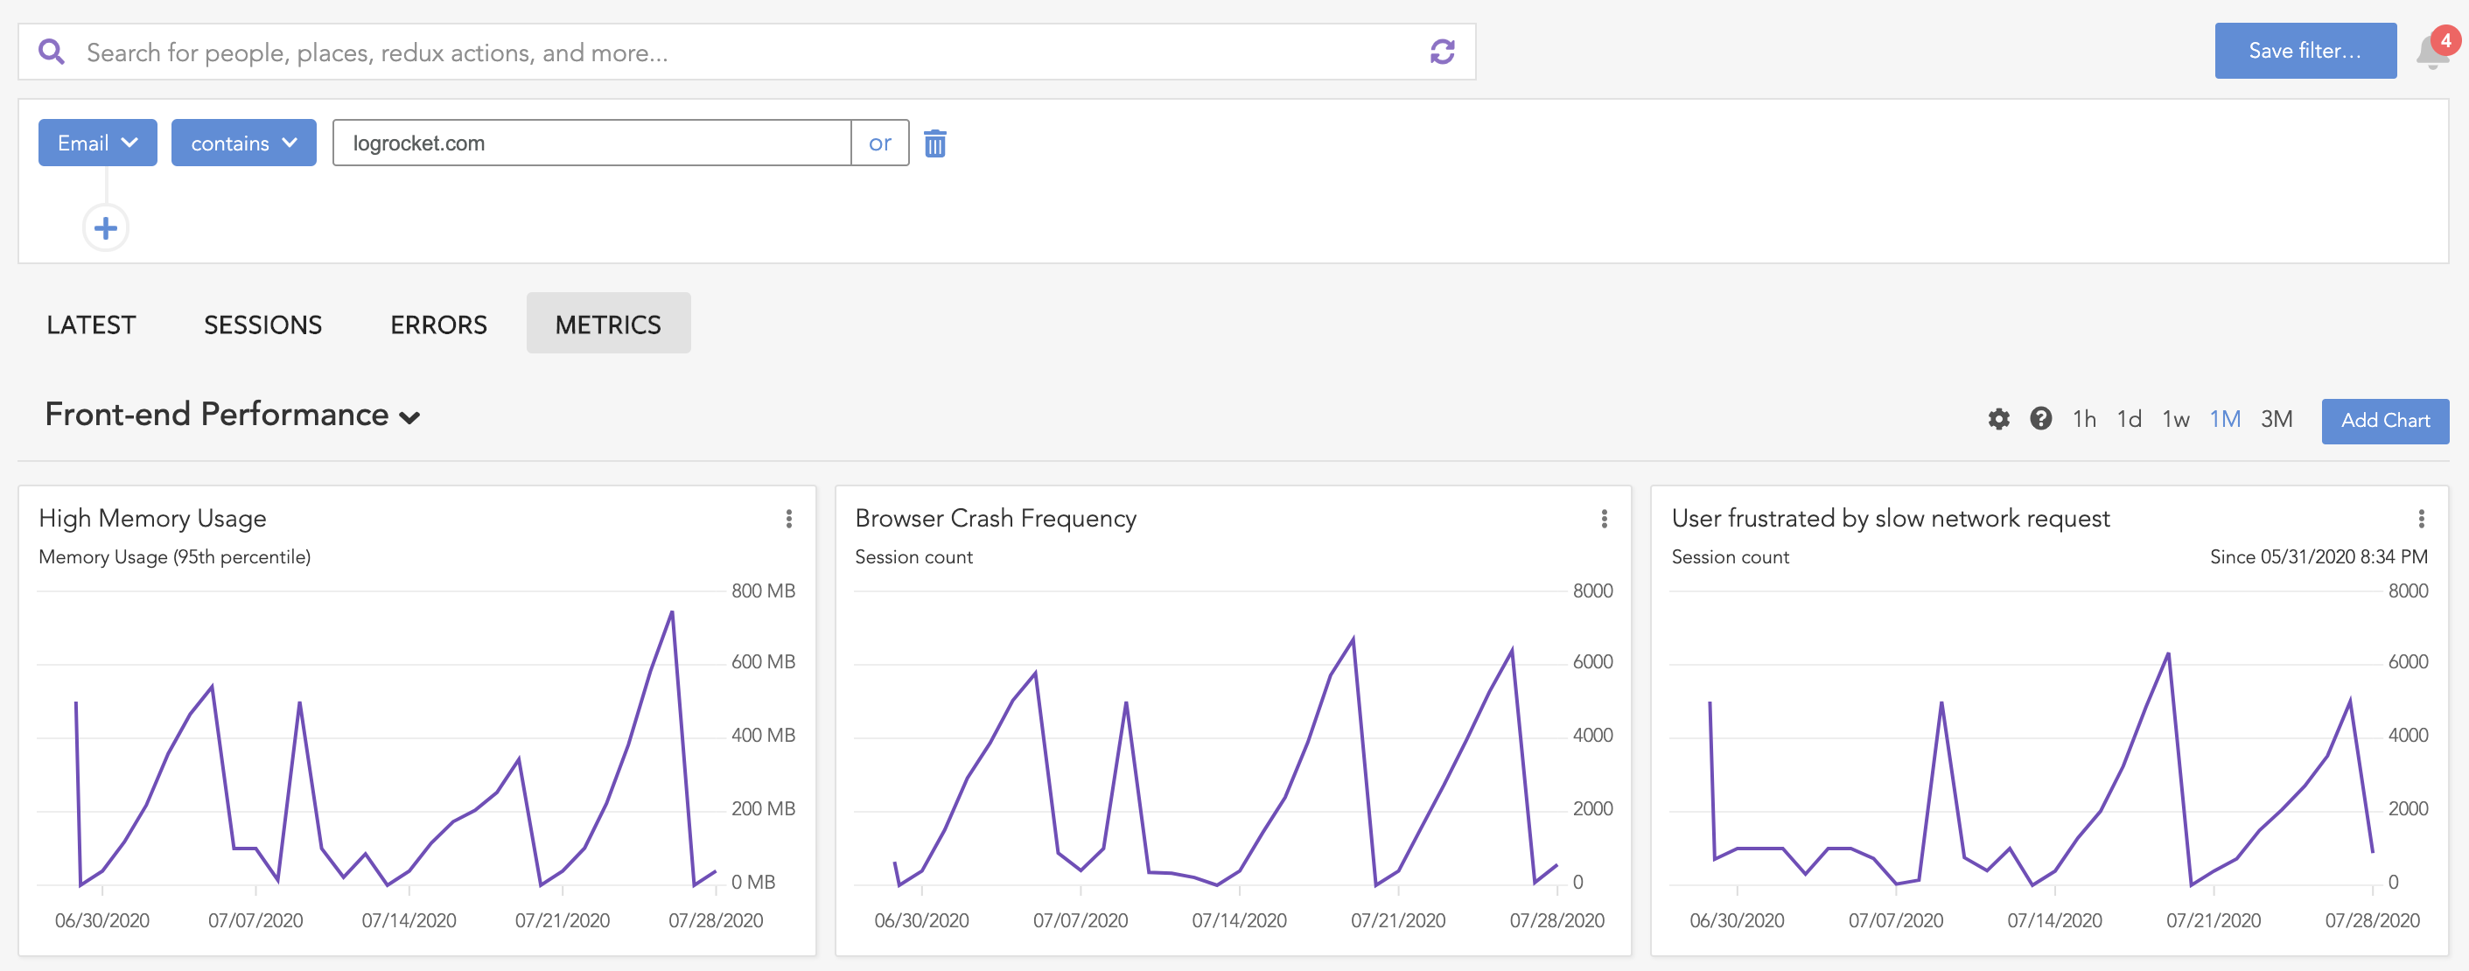Viewport: 2469px width, 971px height.
Task: Open slow network request chart options menu
Action: 2421,519
